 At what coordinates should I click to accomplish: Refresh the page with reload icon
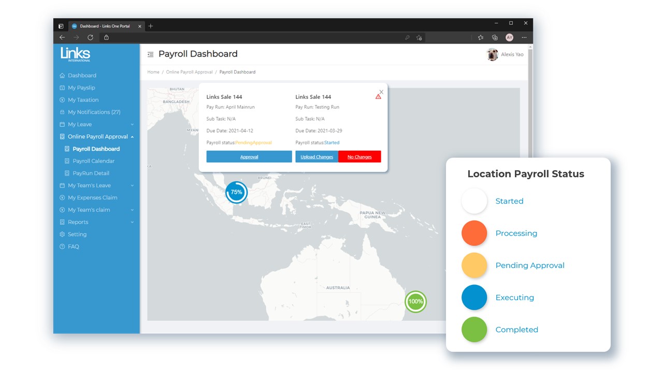90,37
